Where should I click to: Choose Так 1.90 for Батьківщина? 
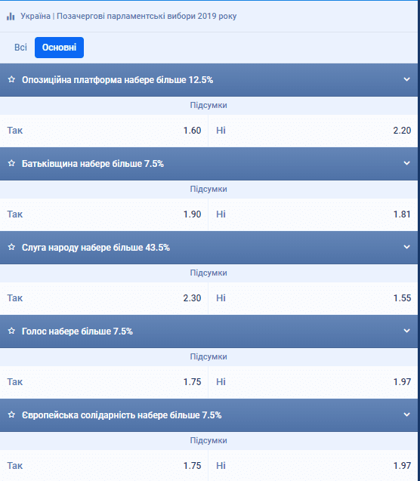click(x=104, y=214)
